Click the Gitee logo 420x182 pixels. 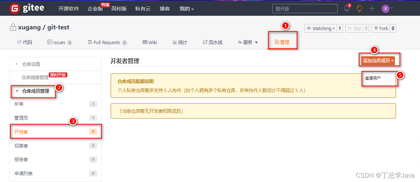click(x=27, y=8)
